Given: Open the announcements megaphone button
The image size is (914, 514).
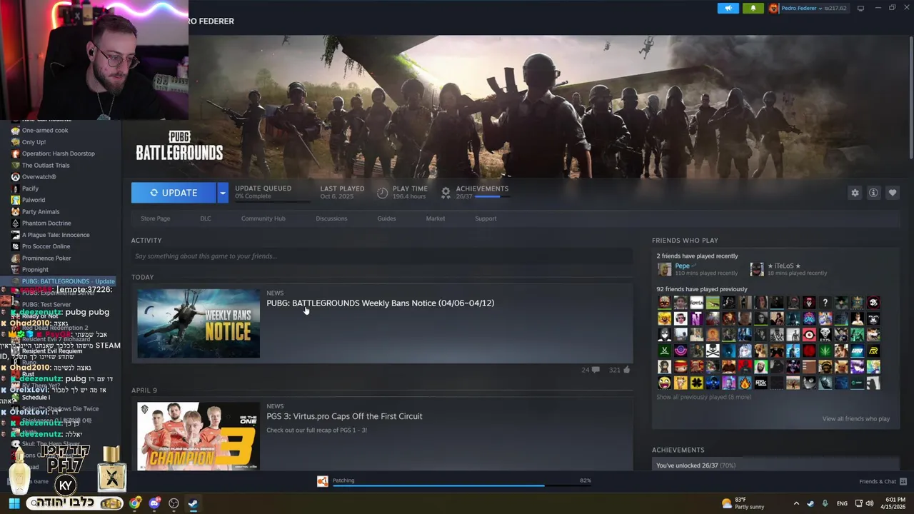Looking at the screenshot, I should (x=728, y=8).
